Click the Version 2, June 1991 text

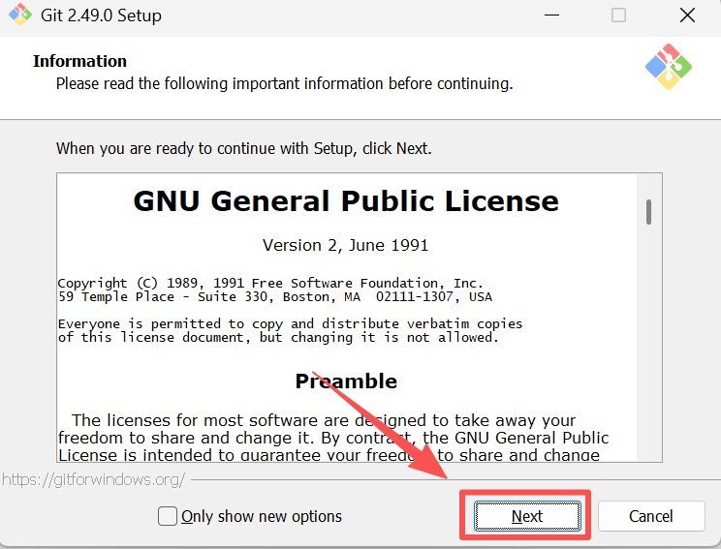[x=345, y=245]
